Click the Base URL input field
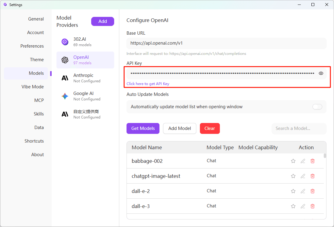The height and width of the screenshot is (227, 334). (x=226, y=43)
